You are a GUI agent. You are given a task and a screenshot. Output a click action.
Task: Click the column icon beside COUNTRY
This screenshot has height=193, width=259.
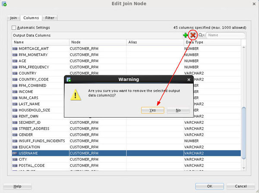(15, 73)
